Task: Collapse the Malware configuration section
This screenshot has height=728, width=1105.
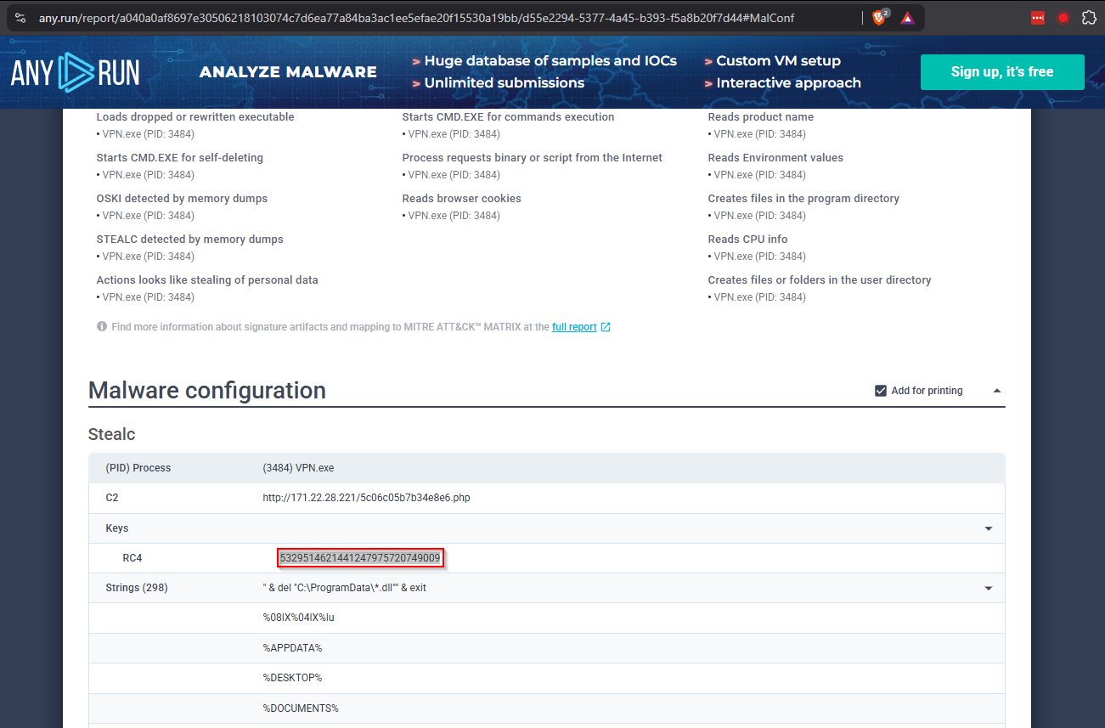Action: point(997,391)
